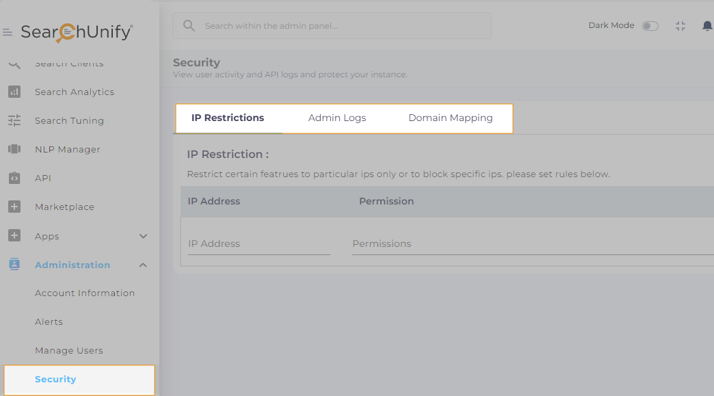Screen dimensions: 714x396
Task: Select the IP Restrictions tab
Action: click(228, 118)
